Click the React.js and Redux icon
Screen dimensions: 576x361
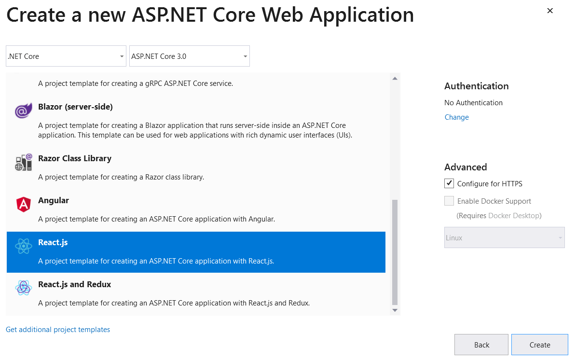[23, 288]
